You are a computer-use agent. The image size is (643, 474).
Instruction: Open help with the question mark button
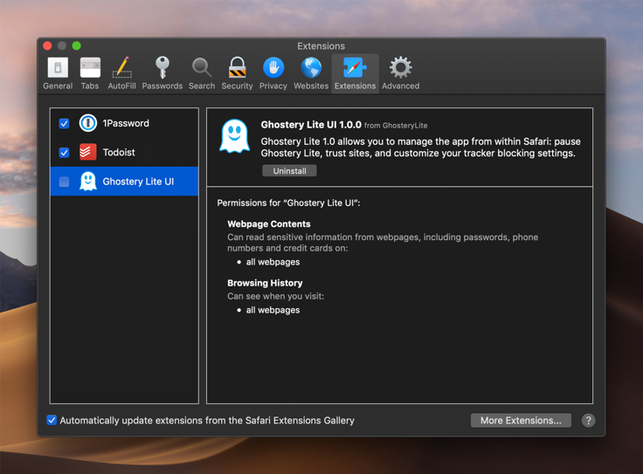click(x=588, y=421)
